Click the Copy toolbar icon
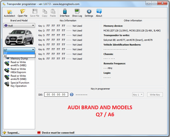 click(45, 13)
